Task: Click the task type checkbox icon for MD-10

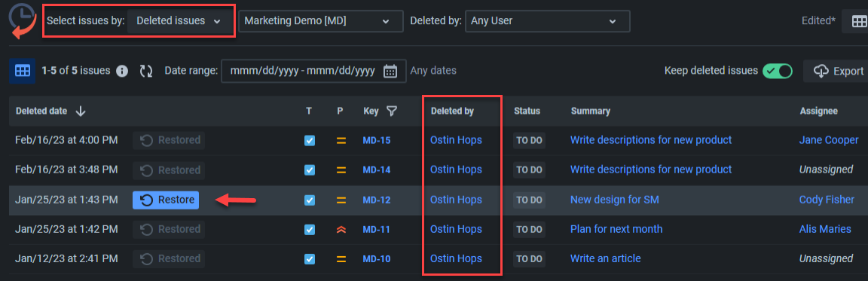Action: click(310, 259)
